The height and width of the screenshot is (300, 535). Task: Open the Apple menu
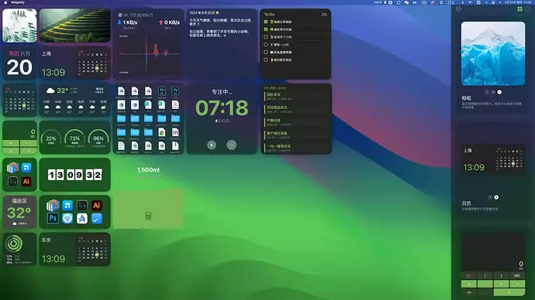coord(5,2)
